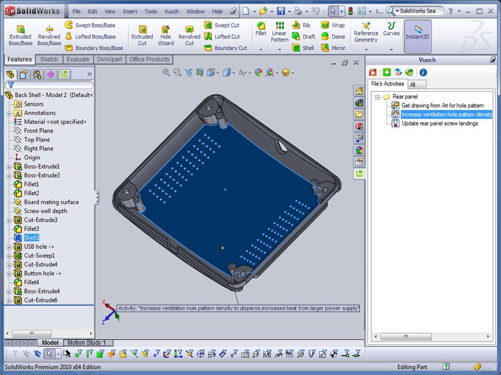Collapse the Rear panel folder
Screen dimensions: 501x375
pos(378,97)
